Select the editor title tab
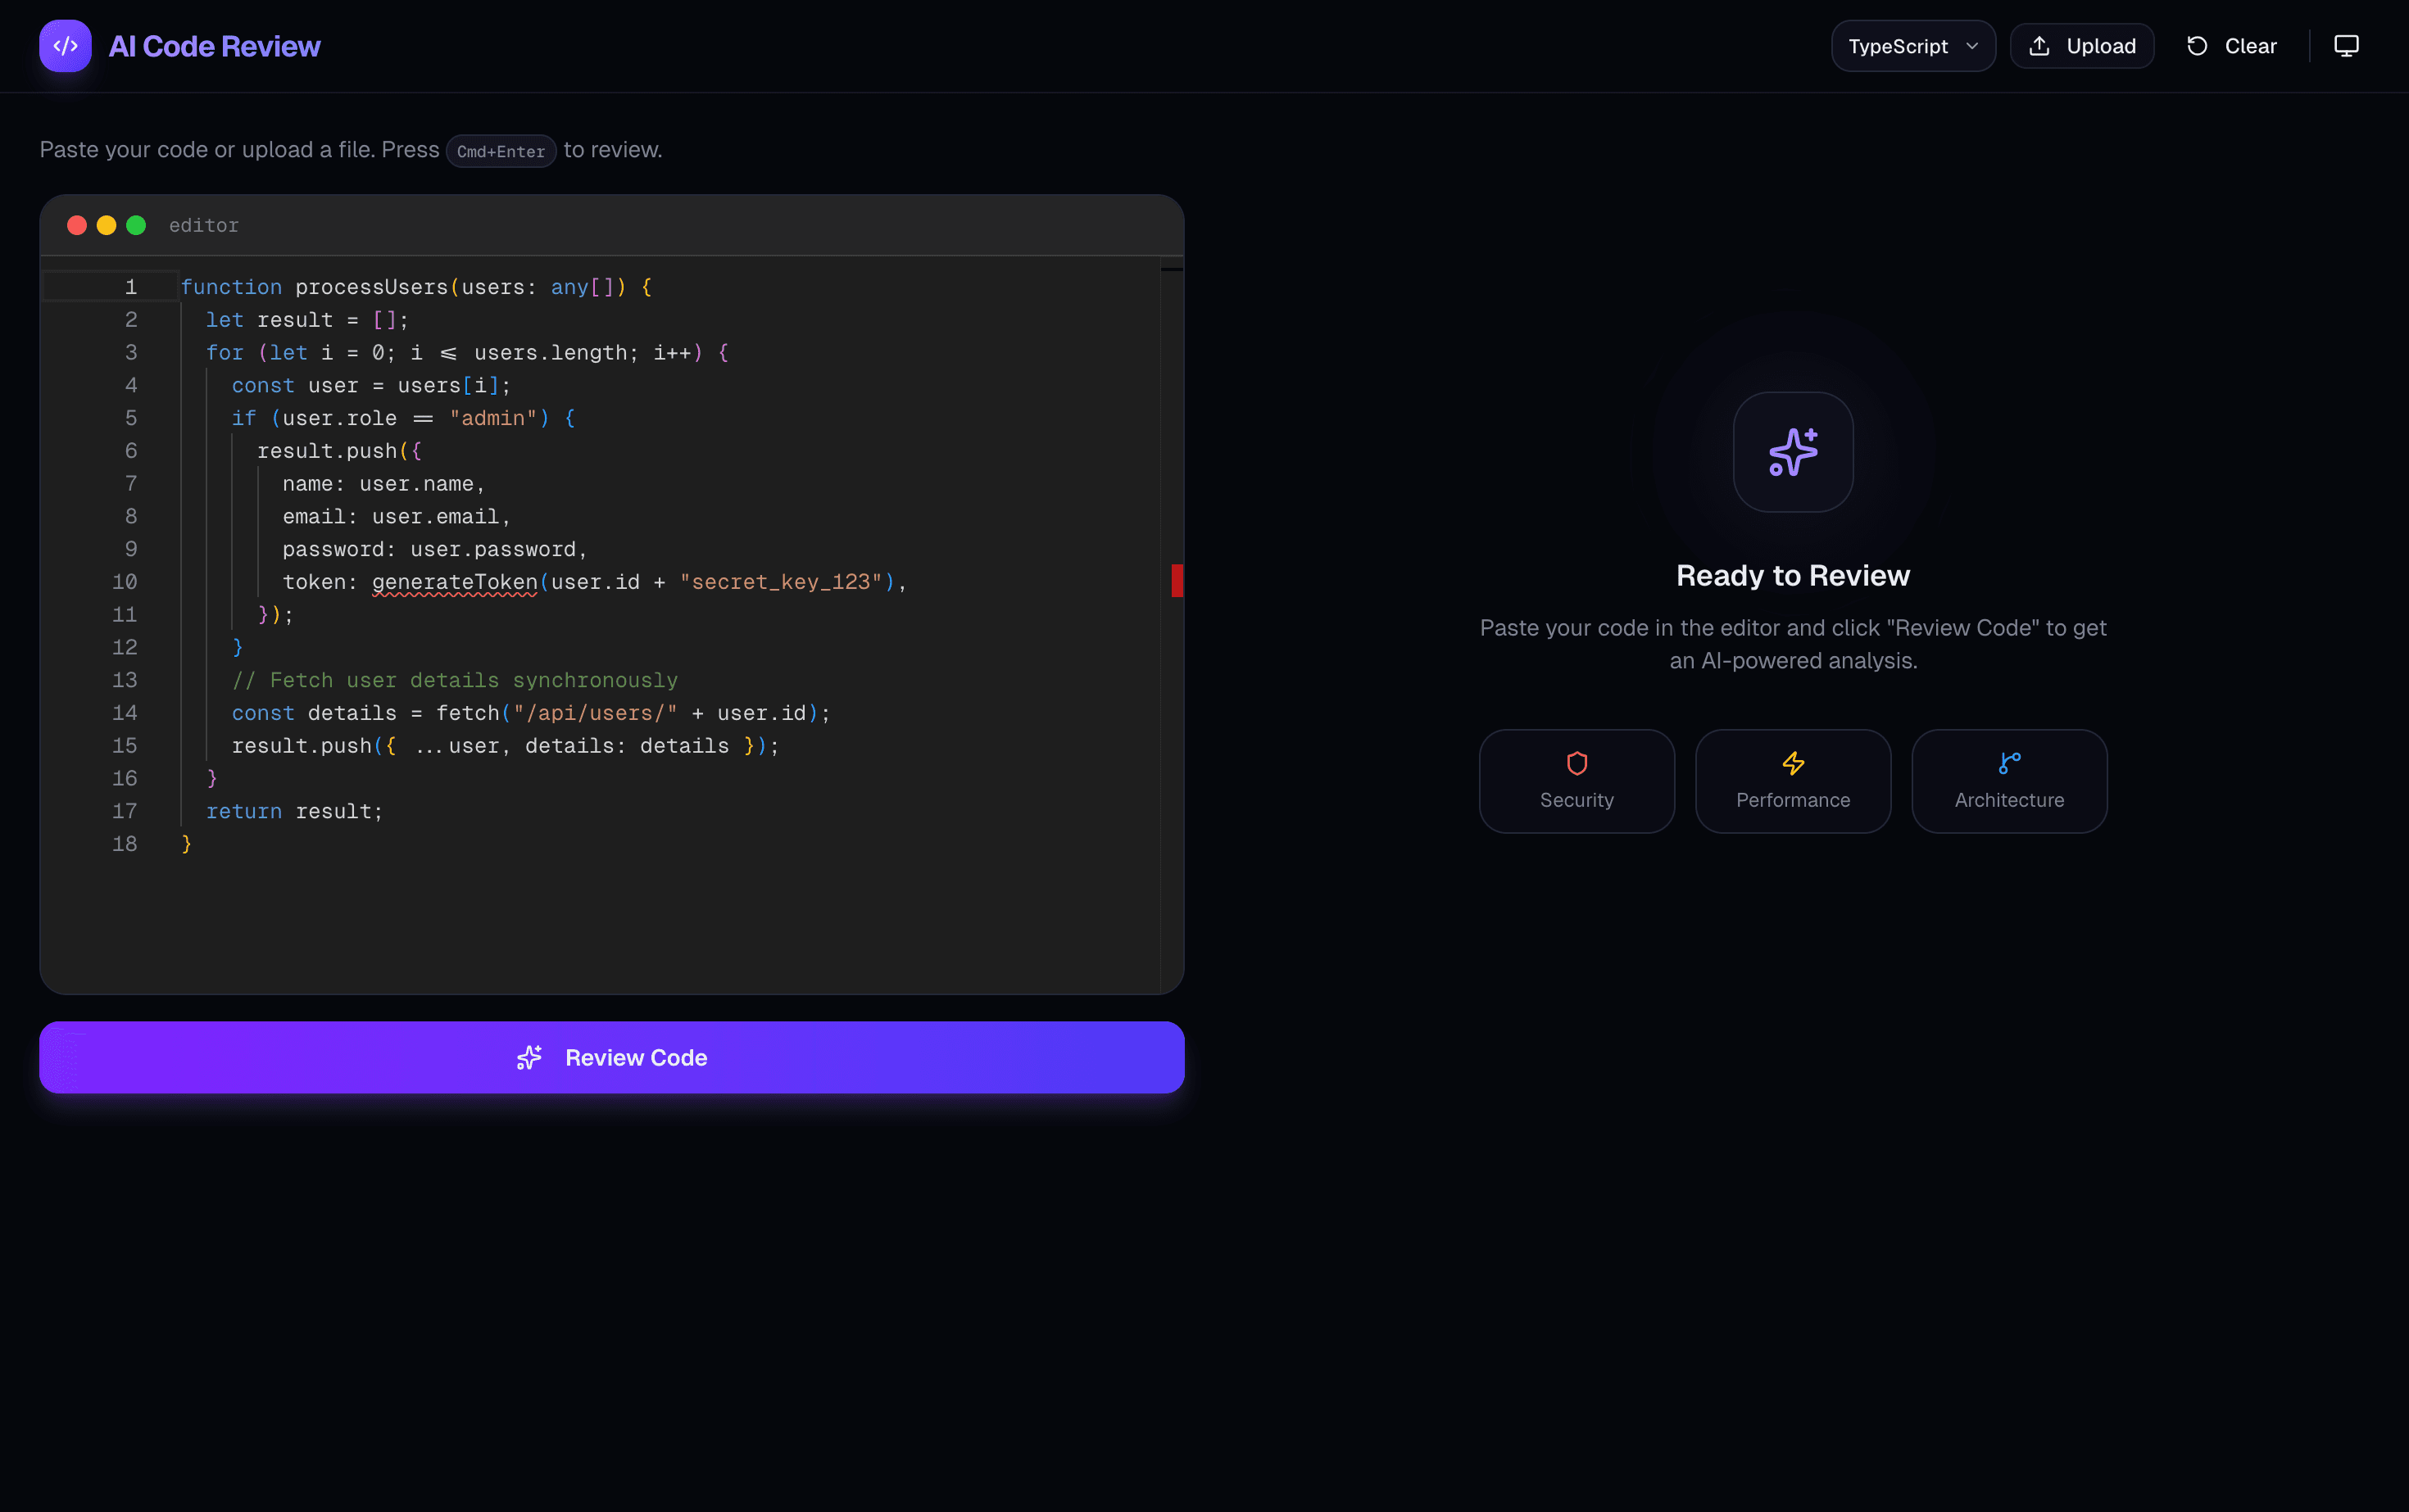The width and height of the screenshot is (2409, 1512). coord(203,225)
